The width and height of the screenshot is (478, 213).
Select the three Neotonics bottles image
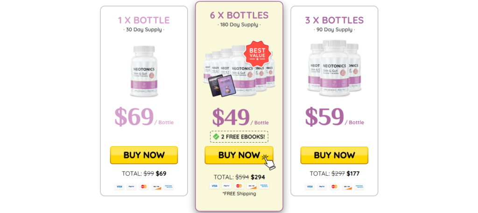(334, 68)
